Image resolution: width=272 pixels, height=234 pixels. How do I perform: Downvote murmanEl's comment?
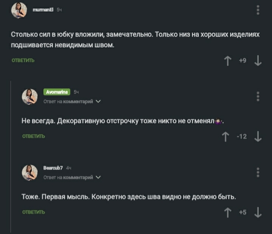(x=258, y=61)
